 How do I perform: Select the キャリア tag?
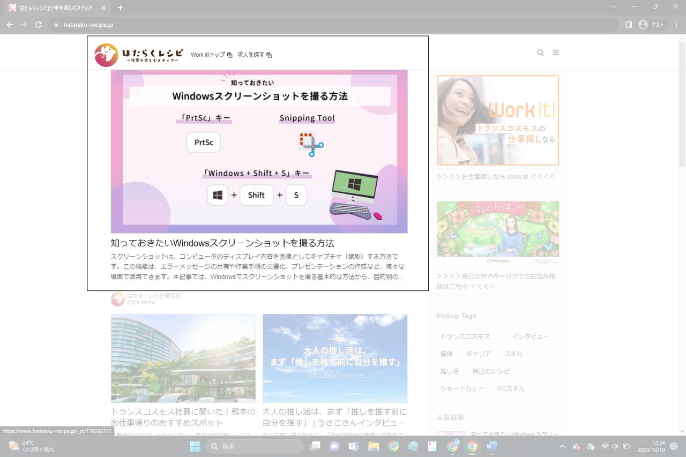tap(479, 354)
